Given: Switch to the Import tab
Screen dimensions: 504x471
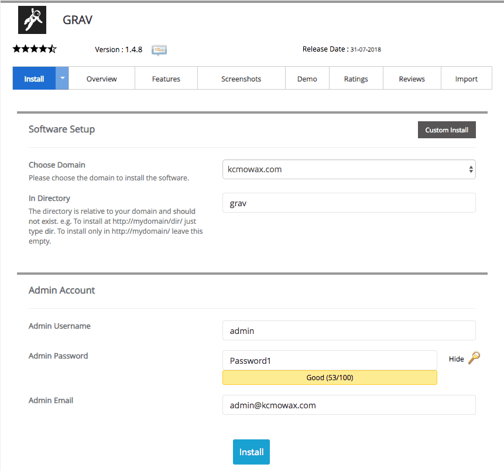Looking at the screenshot, I should tap(467, 78).
